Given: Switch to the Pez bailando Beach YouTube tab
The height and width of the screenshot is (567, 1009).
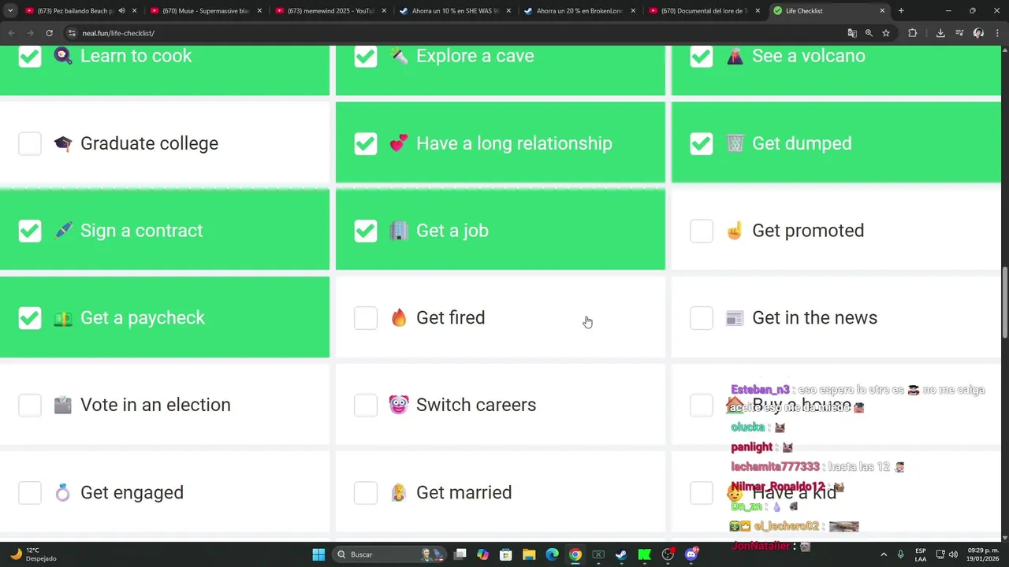Looking at the screenshot, I should click(75, 11).
